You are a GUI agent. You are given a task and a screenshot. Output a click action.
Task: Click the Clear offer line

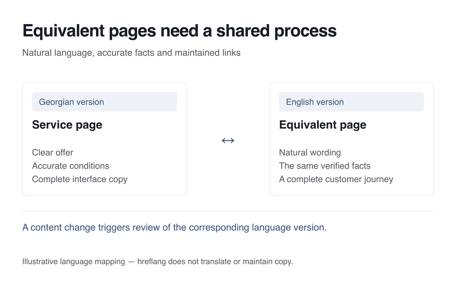53,153
